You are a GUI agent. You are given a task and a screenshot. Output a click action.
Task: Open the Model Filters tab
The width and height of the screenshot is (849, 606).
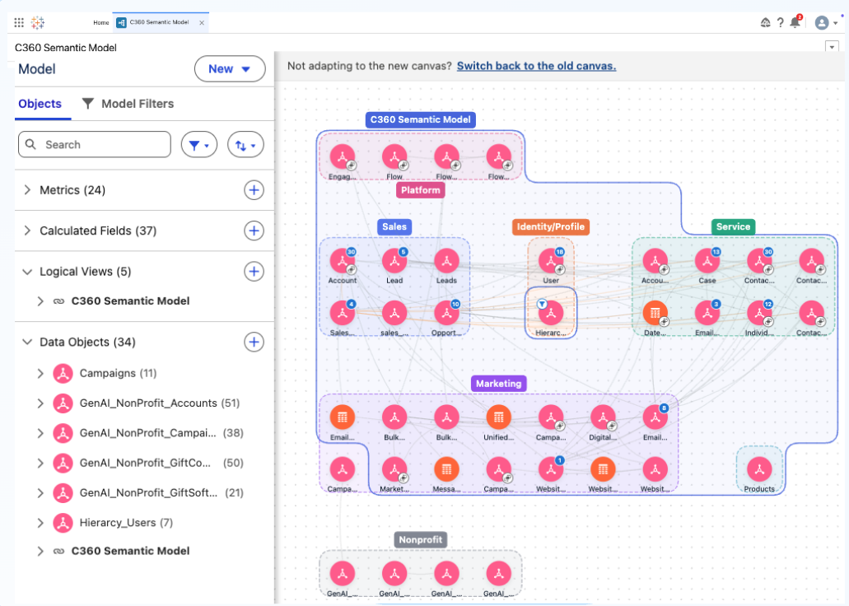[128, 104]
